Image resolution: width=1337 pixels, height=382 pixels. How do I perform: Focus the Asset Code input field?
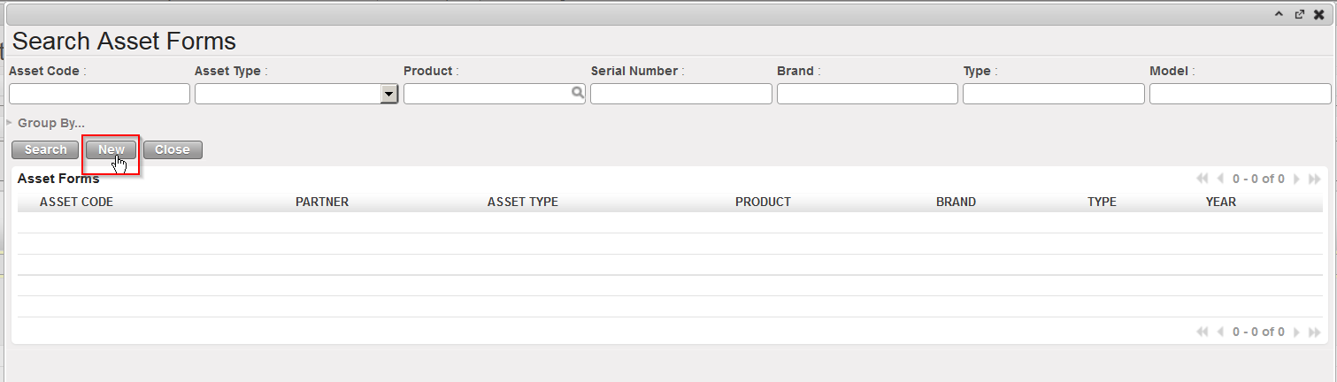click(99, 94)
